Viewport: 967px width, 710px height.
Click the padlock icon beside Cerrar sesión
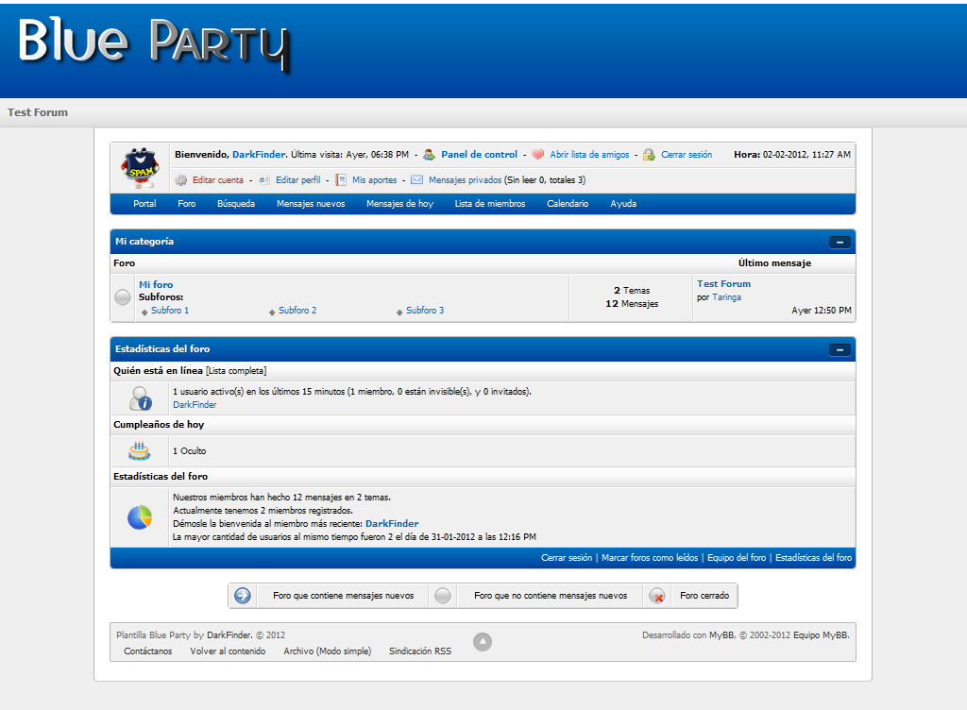point(649,155)
